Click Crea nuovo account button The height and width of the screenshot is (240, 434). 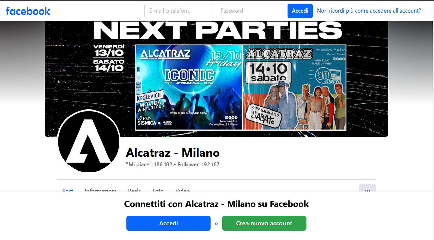(x=264, y=223)
